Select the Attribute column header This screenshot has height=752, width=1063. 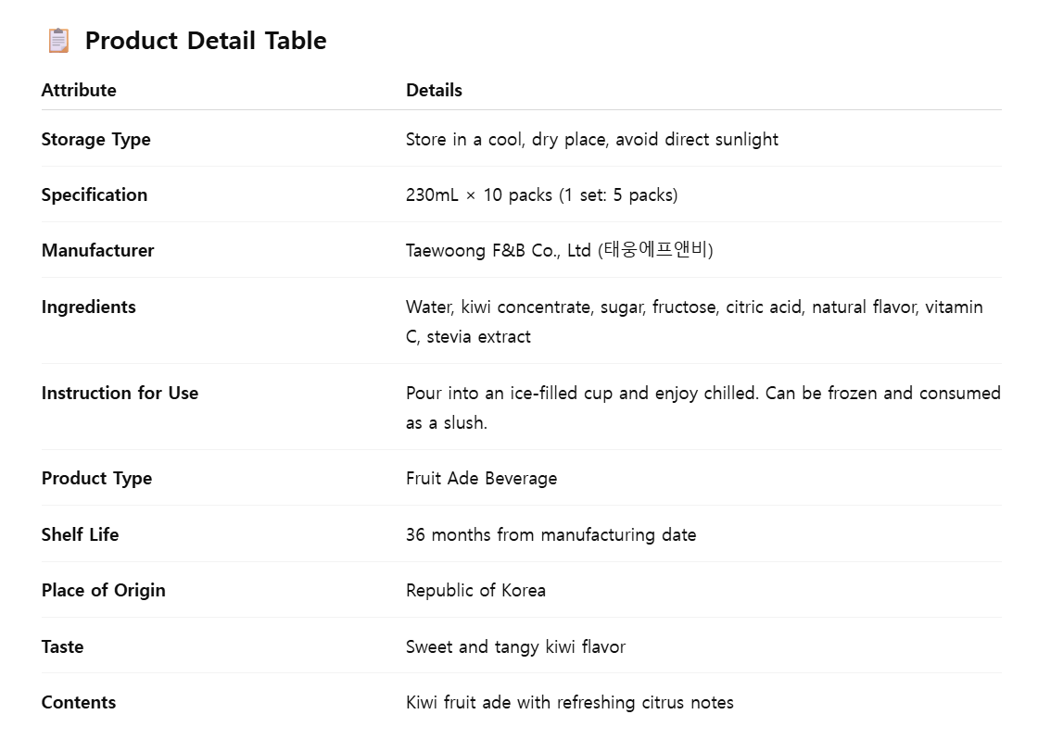(x=79, y=90)
